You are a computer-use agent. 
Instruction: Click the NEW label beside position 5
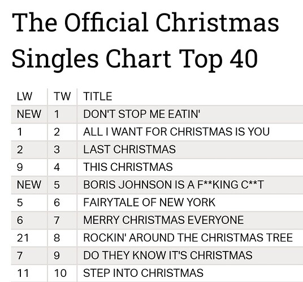(29, 184)
